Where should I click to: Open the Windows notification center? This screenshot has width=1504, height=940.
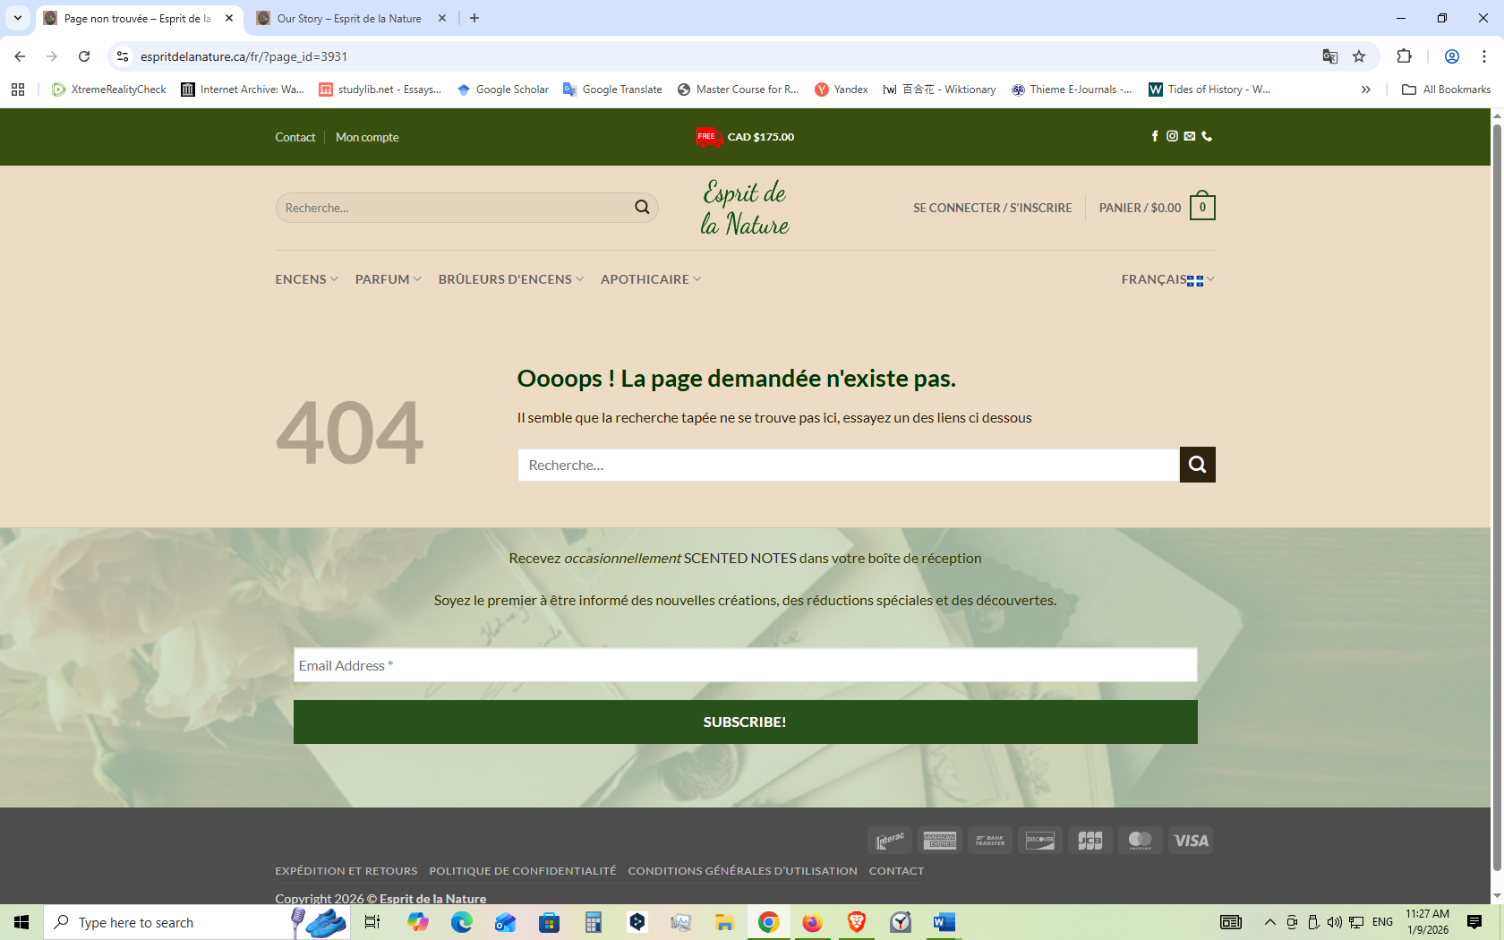(1474, 922)
